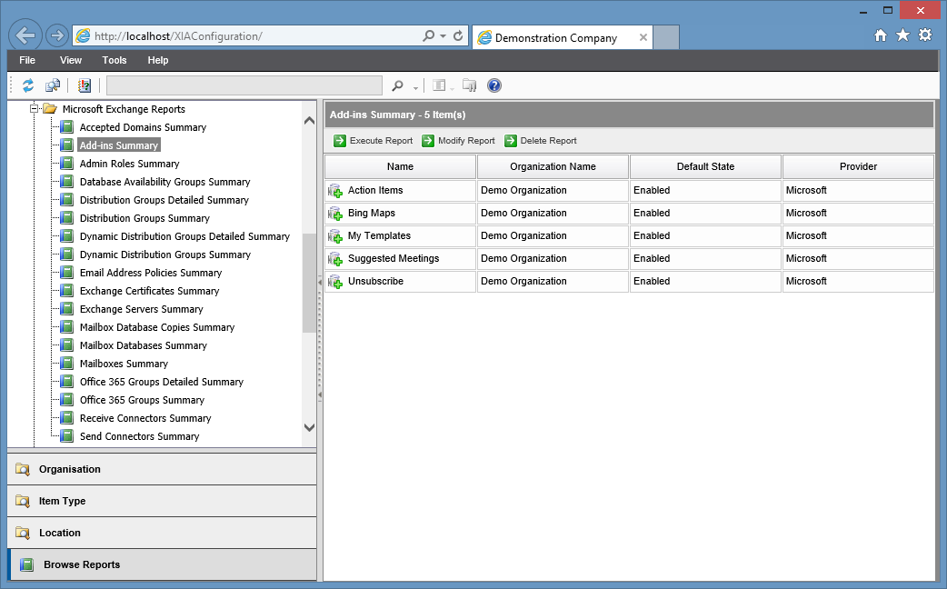The height and width of the screenshot is (589, 947).
Task: Open the Action Items add-in
Action: (x=375, y=190)
